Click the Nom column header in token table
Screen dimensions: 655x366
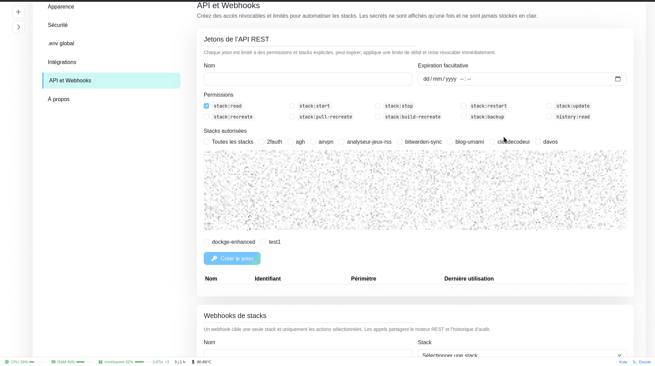211,279
